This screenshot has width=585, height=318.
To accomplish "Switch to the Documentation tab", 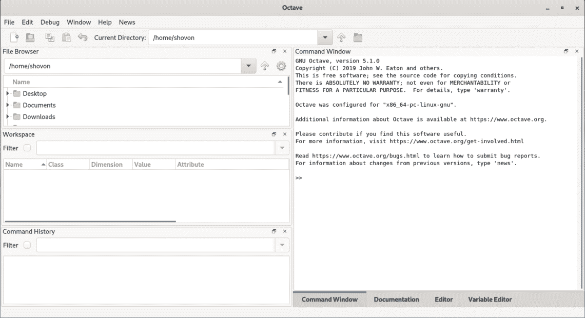I will [396, 300].
